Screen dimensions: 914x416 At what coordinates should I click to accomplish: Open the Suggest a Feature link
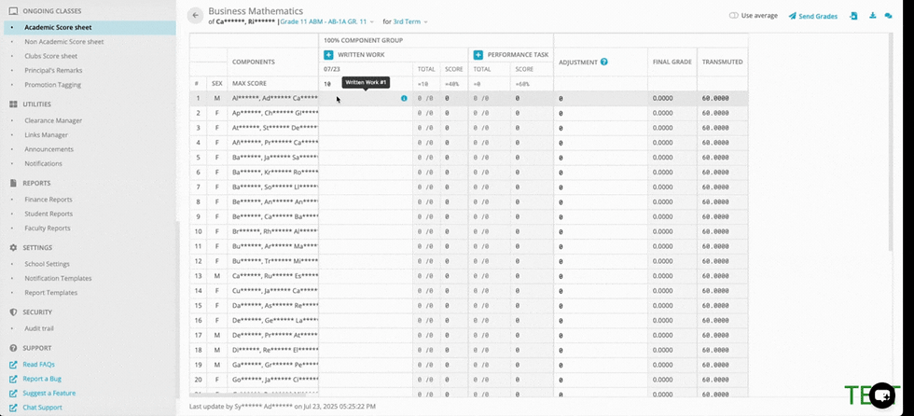[x=48, y=394]
